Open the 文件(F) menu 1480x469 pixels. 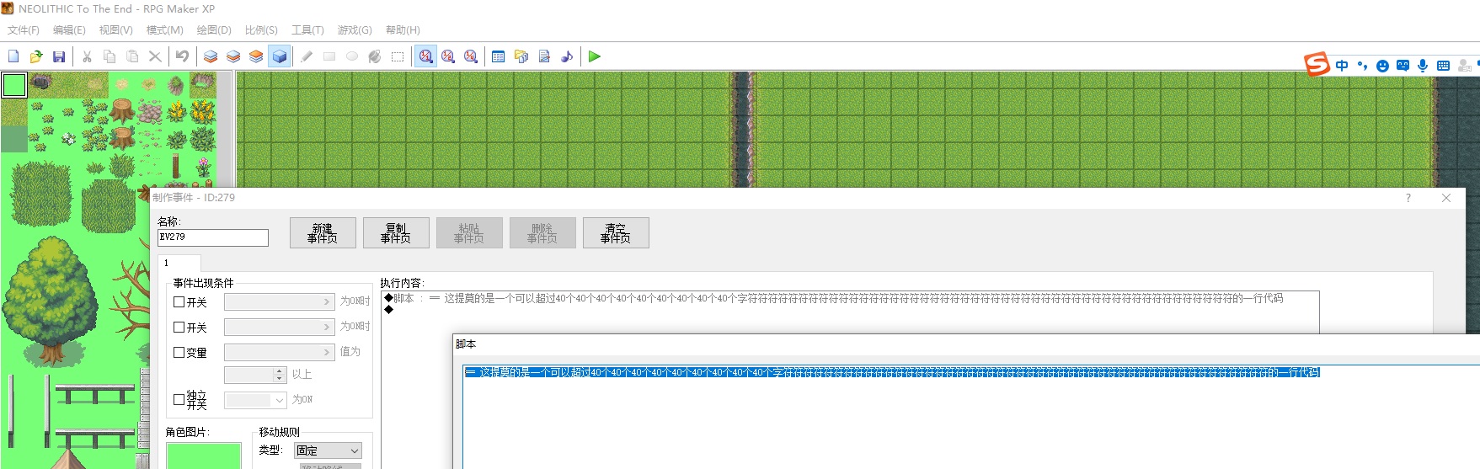24,30
